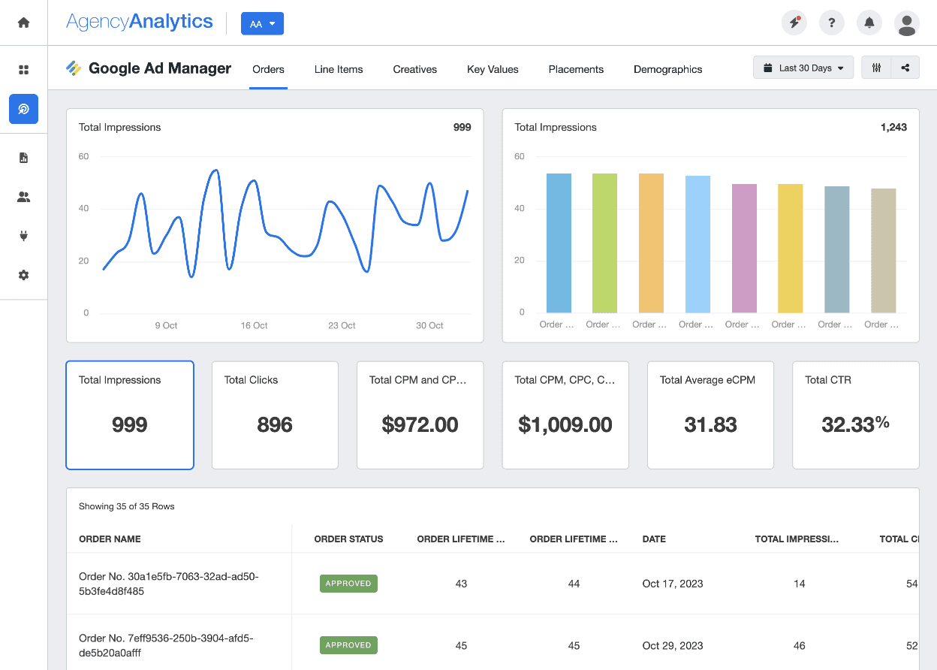Open the user profile avatar
The height and width of the screenshot is (670, 937).
906,23
